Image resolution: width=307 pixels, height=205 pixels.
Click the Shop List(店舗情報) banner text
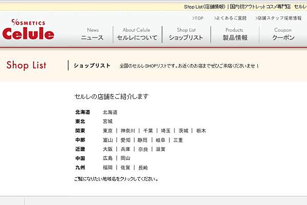(x=205, y=7)
